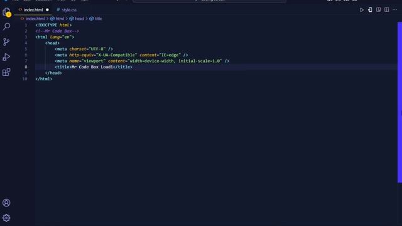Click line number 1 in the gutter
Image resolution: width=402 pixels, height=226 pixels.
pyautogui.click(x=26, y=25)
